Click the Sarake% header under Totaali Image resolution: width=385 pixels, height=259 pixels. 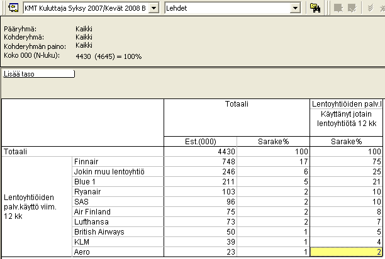[x=273, y=142]
